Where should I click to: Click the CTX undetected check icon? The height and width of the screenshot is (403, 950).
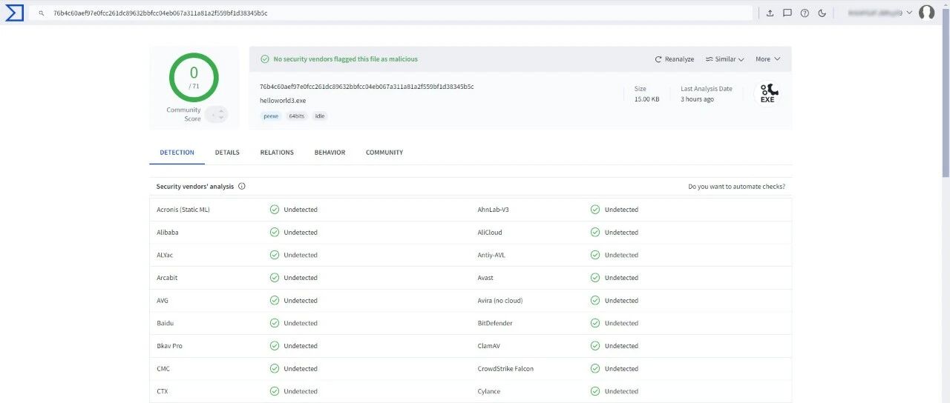[x=275, y=391]
